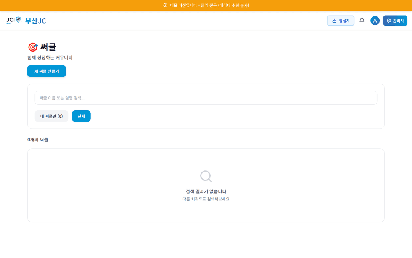Open the user profile avatar icon

375,21
